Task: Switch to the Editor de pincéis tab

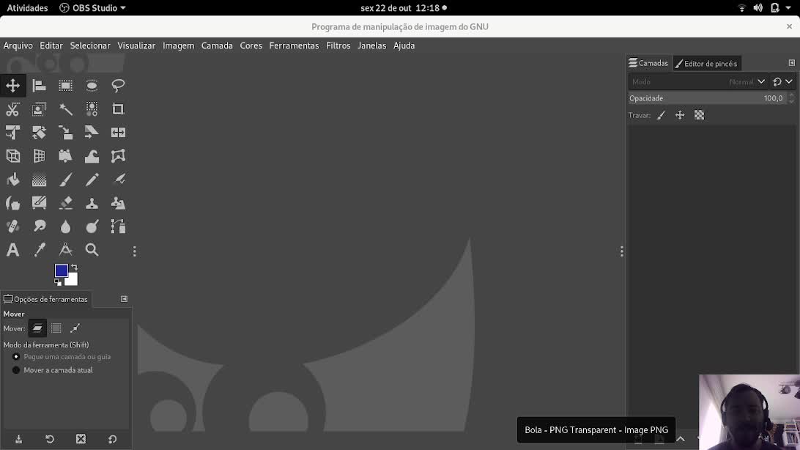Action: click(707, 63)
